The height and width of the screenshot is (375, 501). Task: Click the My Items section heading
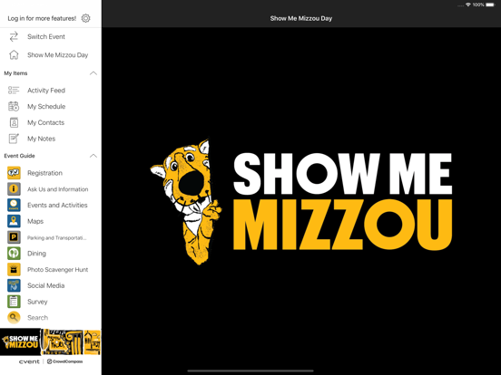15,73
